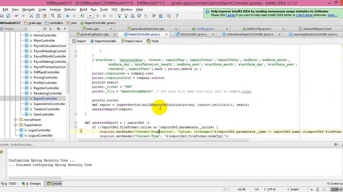
Task: Click the Redo arrow icon
Action: (23, 16)
